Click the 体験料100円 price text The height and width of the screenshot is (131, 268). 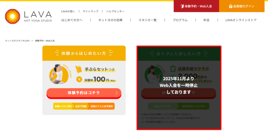pyautogui.click(x=100, y=79)
